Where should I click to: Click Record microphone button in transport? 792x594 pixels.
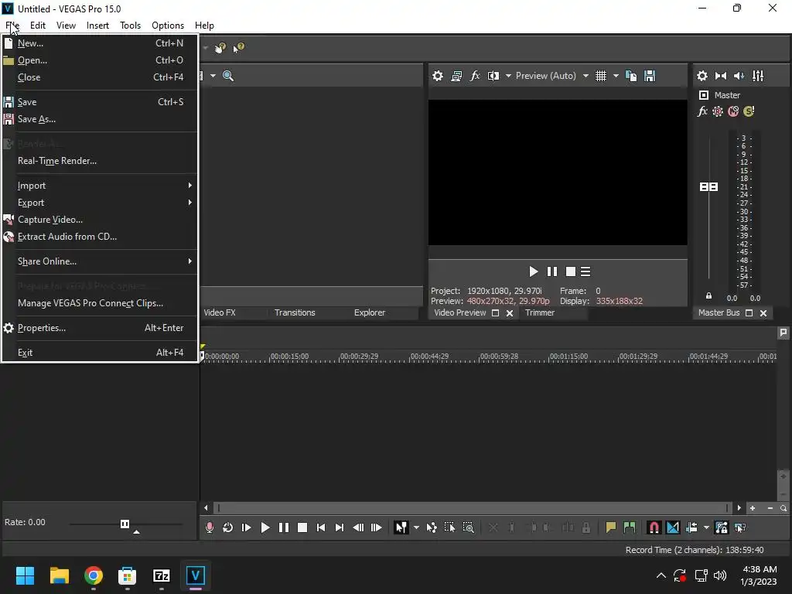coord(210,527)
